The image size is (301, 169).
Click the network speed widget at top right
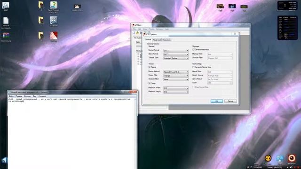pos(287,6)
